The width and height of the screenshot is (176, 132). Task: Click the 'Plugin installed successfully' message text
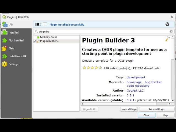pyautogui.click(x=67, y=24)
